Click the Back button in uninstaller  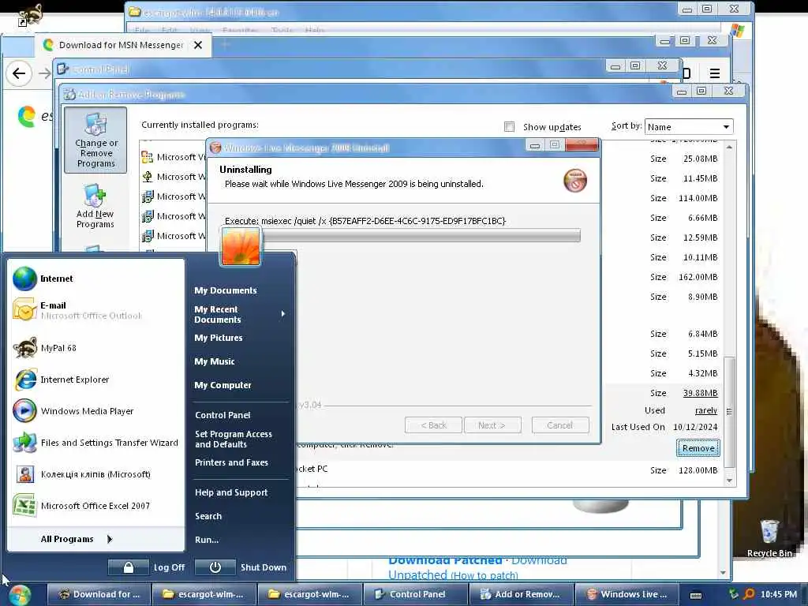click(x=433, y=425)
